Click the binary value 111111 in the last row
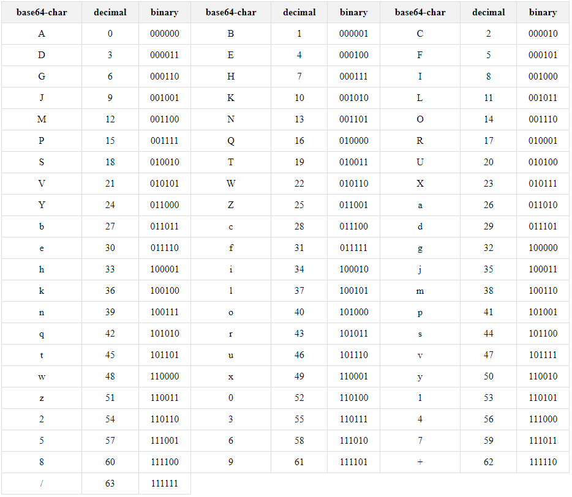Viewport: 572px width, 497px height. click(x=164, y=484)
